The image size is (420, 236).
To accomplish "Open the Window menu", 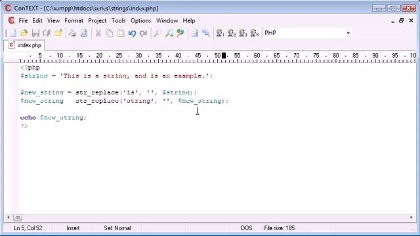I will (x=167, y=20).
